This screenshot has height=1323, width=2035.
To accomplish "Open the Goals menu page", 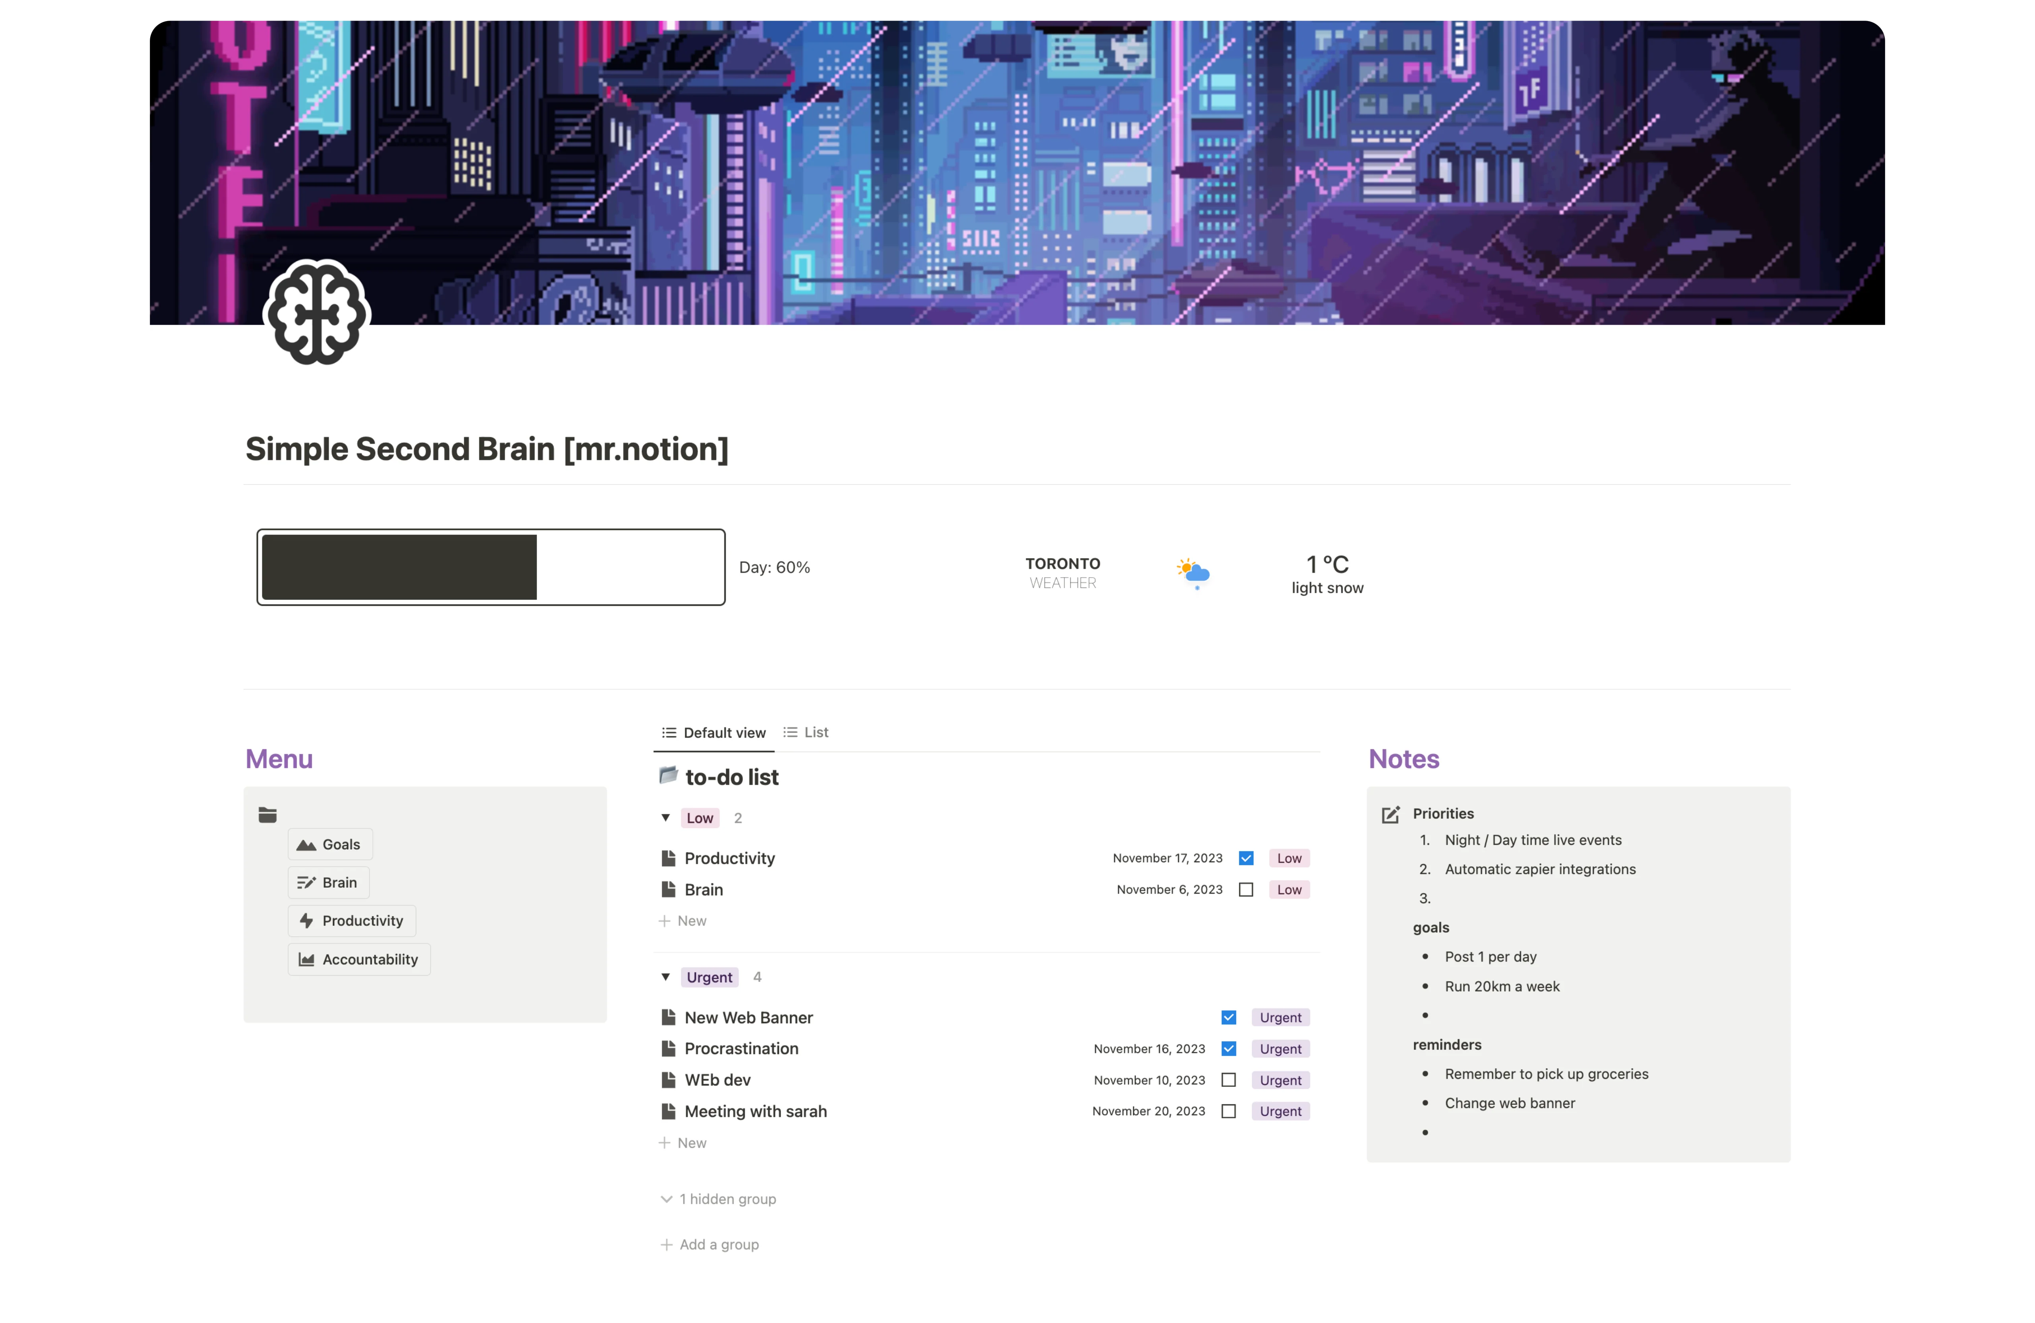I will [x=330, y=844].
